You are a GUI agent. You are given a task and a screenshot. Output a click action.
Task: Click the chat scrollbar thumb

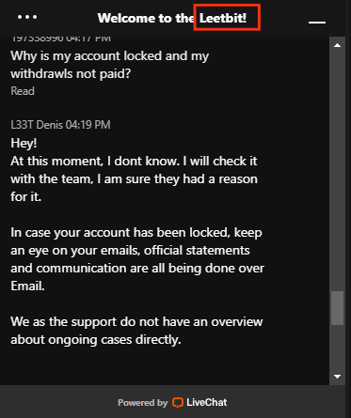point(337,308)
